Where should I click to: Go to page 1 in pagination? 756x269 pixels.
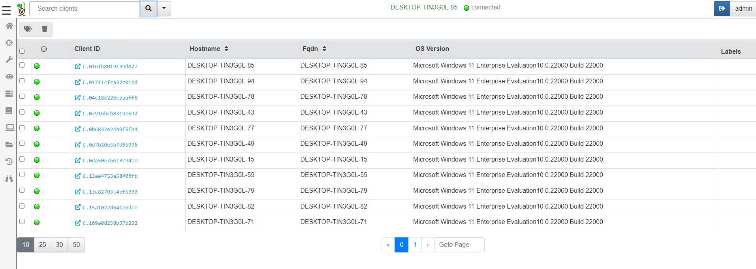415,245
